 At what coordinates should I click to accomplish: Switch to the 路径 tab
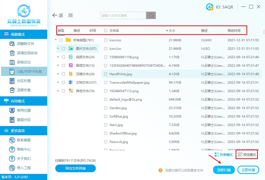77,30
